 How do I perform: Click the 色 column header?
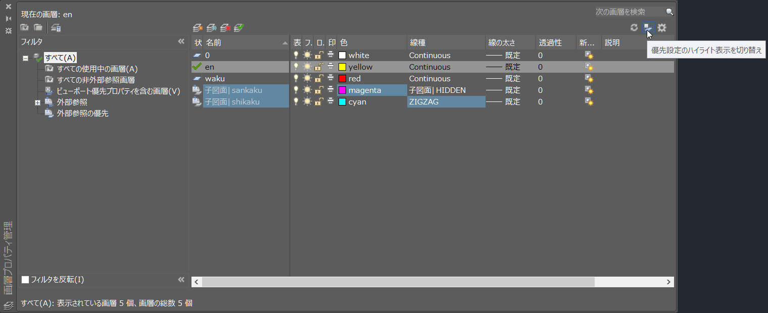pos(372,43)
